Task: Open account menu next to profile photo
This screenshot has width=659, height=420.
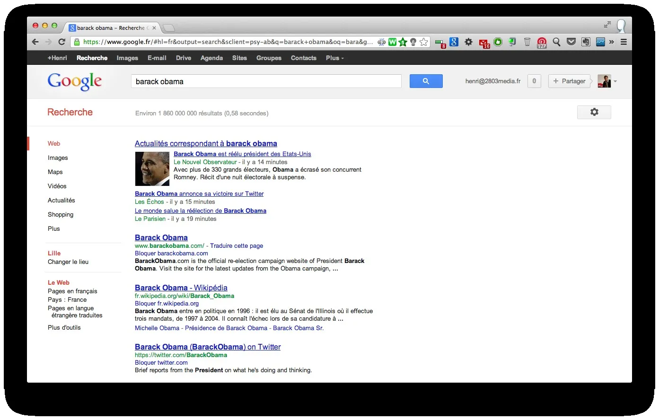Action: coord(615,81)
